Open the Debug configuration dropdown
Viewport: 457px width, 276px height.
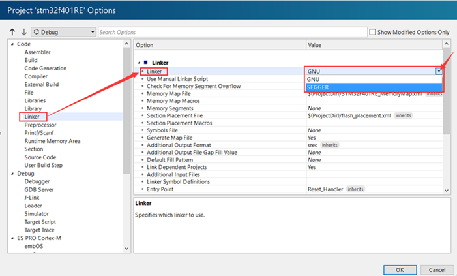[63, 32]
